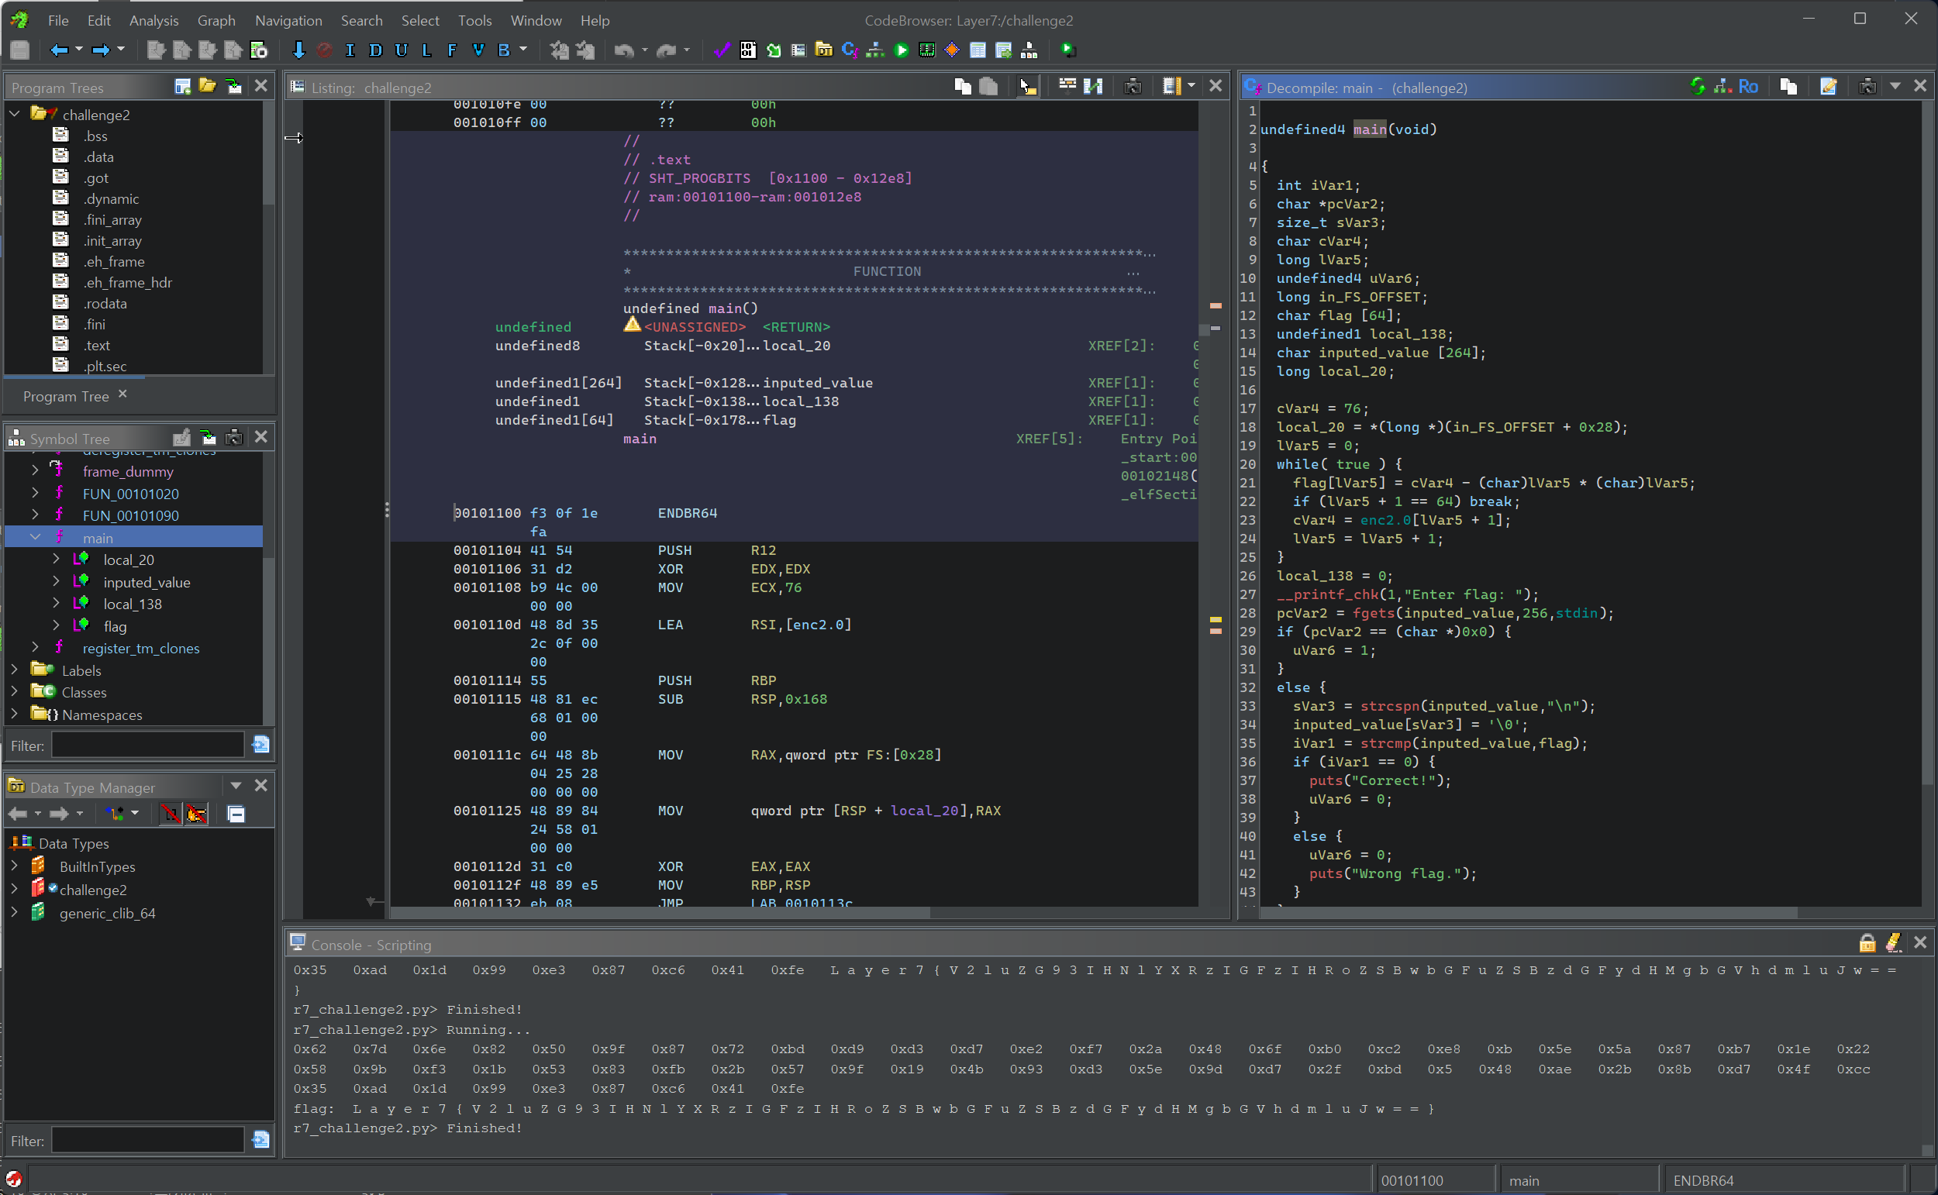
Task: Click the .rodata section in Program Trees
Action: [105, 304]
